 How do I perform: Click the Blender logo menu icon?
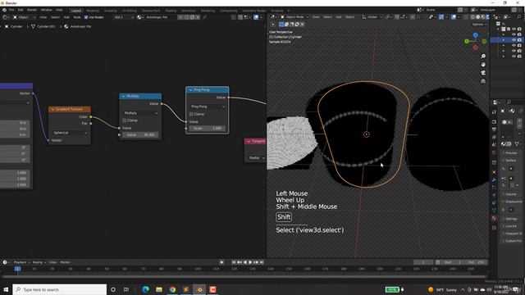[4, 10]
